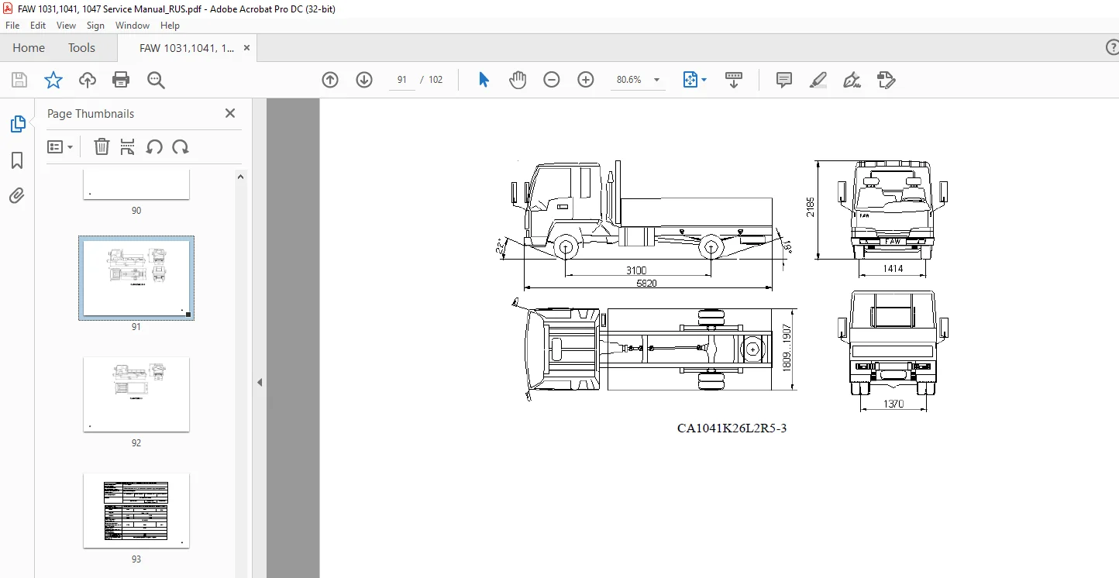This screenshot has height=578, width=1119.
Task: Select the FAW 1031,1041 document tab
Action: (187, 48)
